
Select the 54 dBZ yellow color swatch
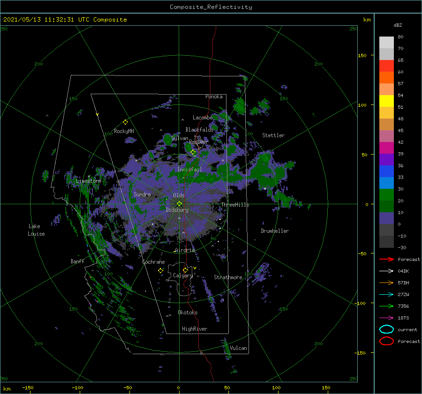(386, 101)
